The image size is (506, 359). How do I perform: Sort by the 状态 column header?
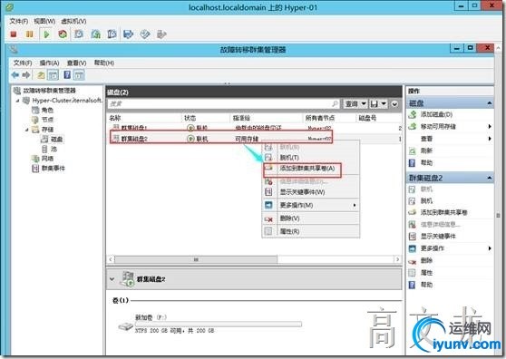(x=190, y=118)
